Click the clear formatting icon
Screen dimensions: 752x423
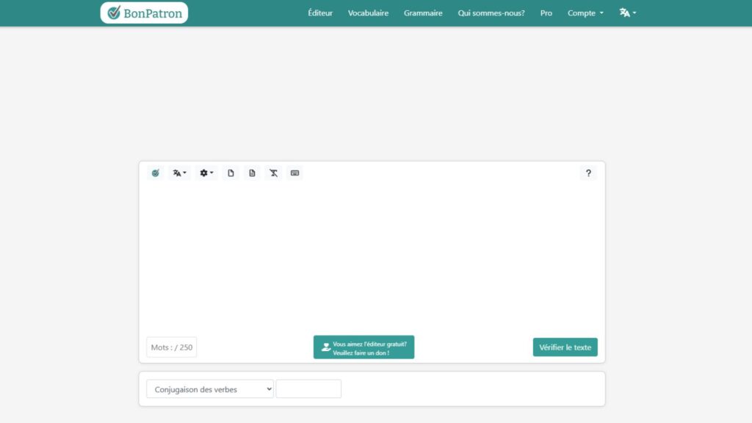pyautogui.click(x=273, y=173)
